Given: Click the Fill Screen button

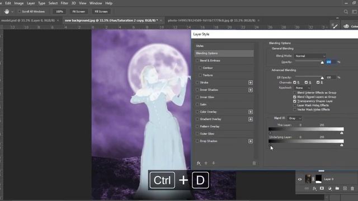Looking at the screenshot, I should coord(101,11).
